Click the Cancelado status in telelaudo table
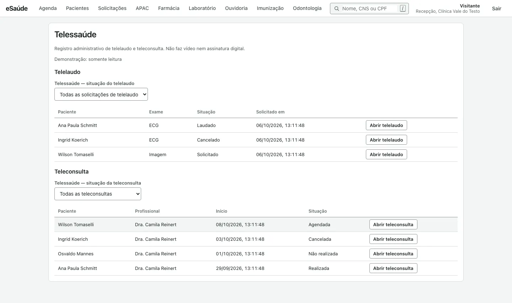 tap(208, 140)
